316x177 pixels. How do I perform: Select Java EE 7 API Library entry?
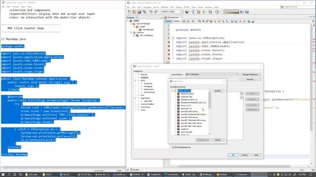[x=189, y=118]
